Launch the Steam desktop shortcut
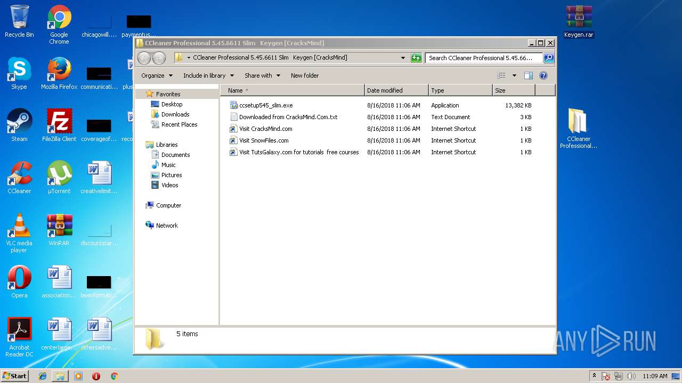 coord(19,126)
